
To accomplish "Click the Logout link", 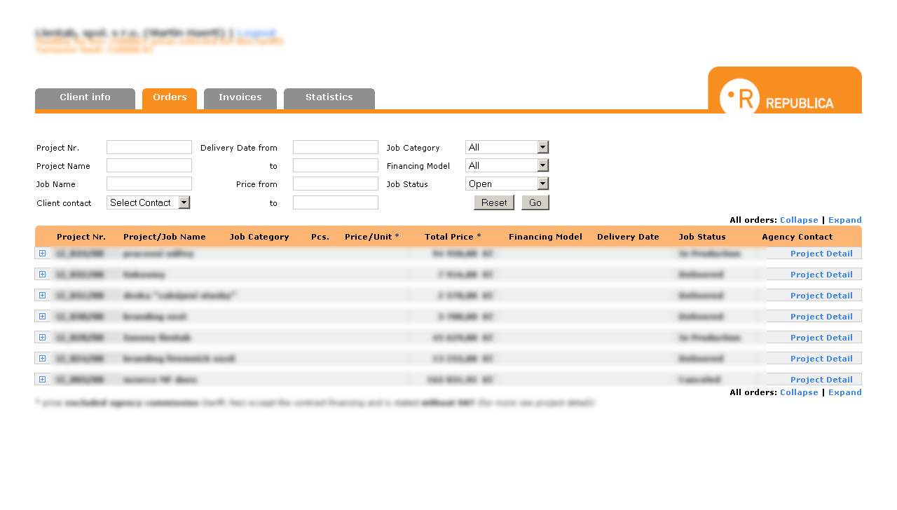I will 256,33.
